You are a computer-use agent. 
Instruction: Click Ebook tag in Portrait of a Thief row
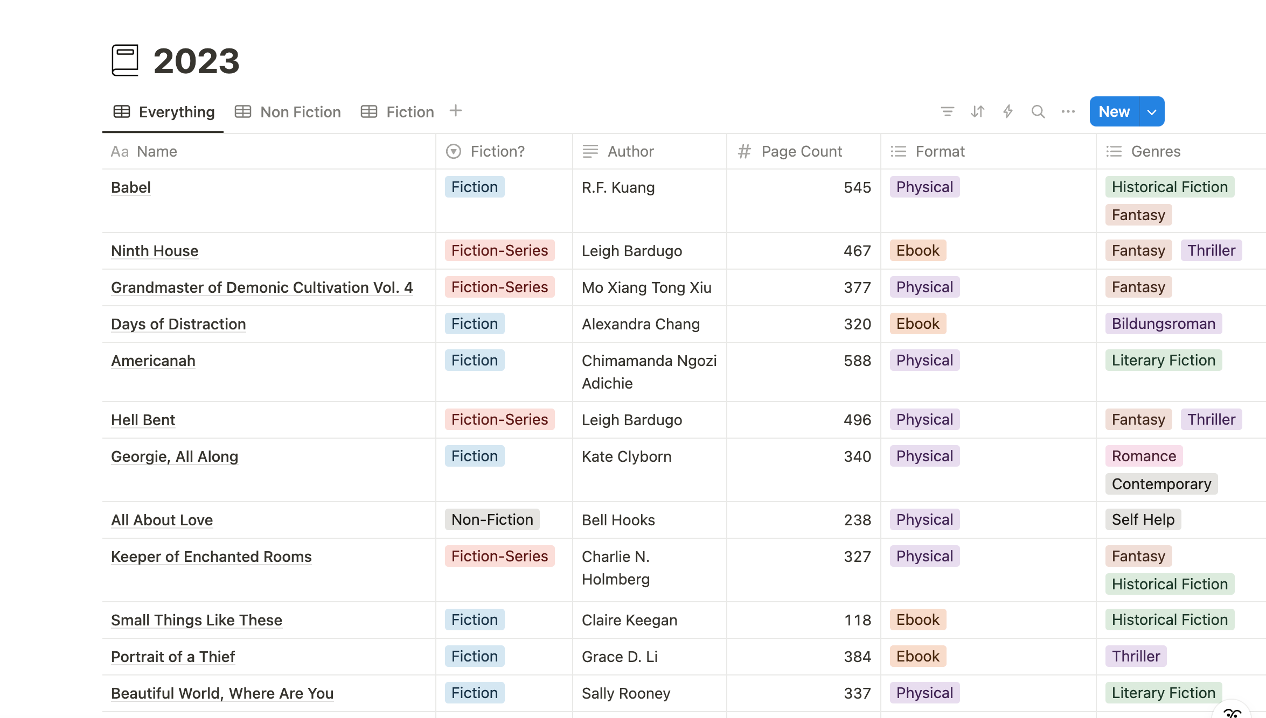[917, 656]
